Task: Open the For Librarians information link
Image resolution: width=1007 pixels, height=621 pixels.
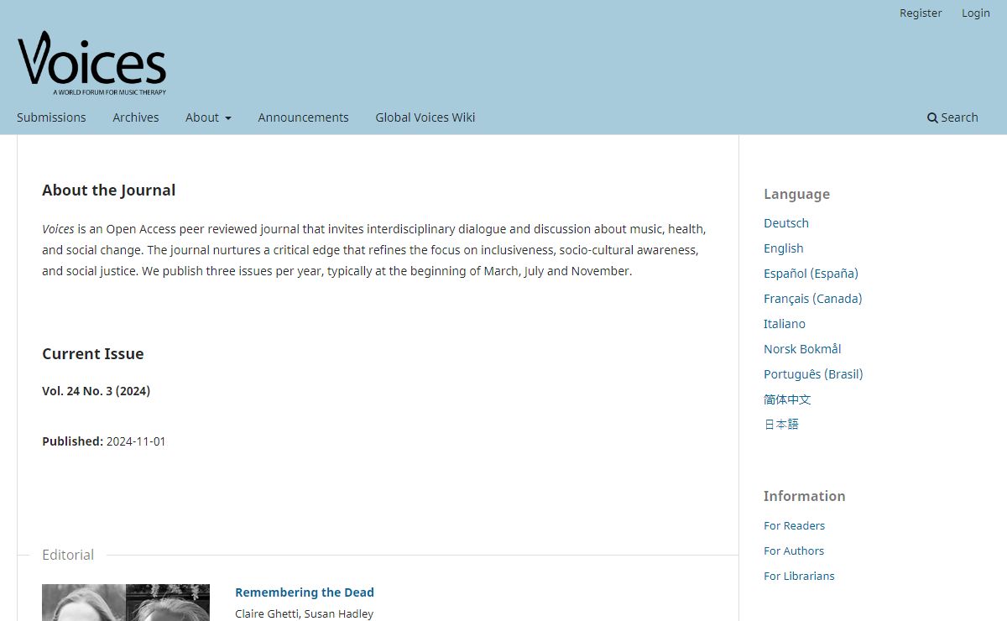Action: (x=799, y=576)
